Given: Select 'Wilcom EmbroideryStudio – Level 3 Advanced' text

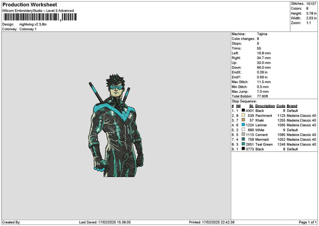Looking at the screenshot, I should click(38, 11).
